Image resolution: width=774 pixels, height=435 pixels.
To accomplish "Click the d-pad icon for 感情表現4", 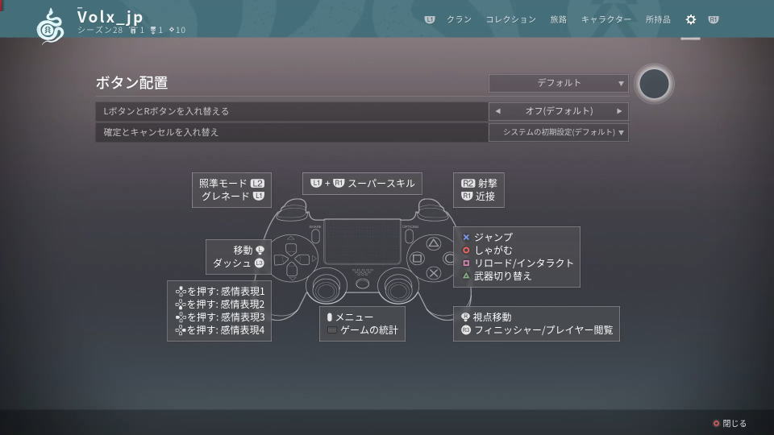I will point(181,330).
